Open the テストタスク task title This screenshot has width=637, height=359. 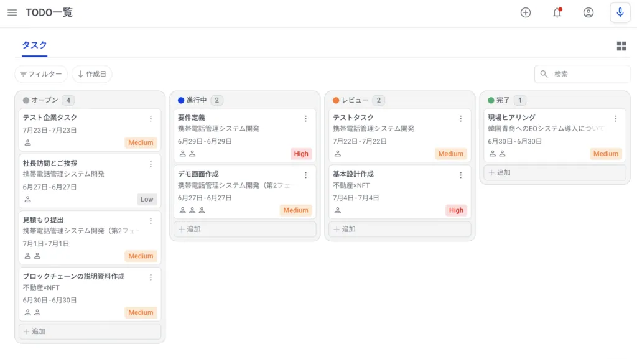coord(353,118)
